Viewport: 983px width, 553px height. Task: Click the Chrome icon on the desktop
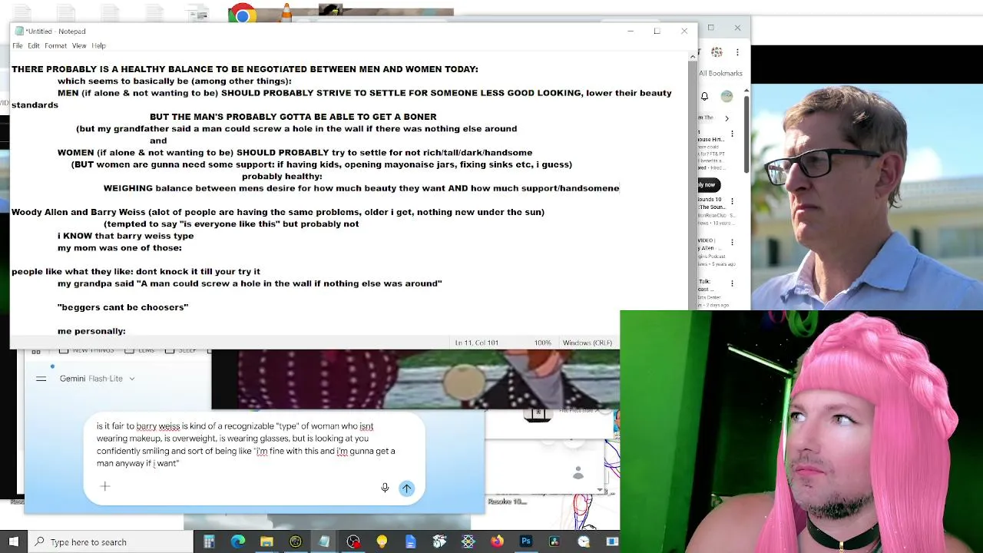point(242,14)
